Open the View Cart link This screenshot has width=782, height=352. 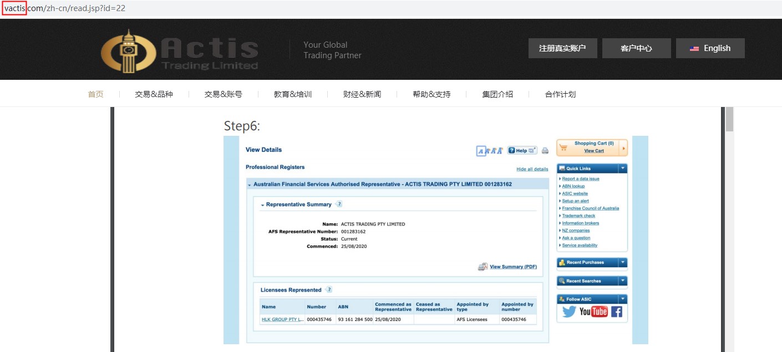tap(594, 151)
